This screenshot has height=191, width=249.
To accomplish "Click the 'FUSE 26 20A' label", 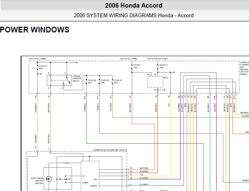I will point(92,81).
